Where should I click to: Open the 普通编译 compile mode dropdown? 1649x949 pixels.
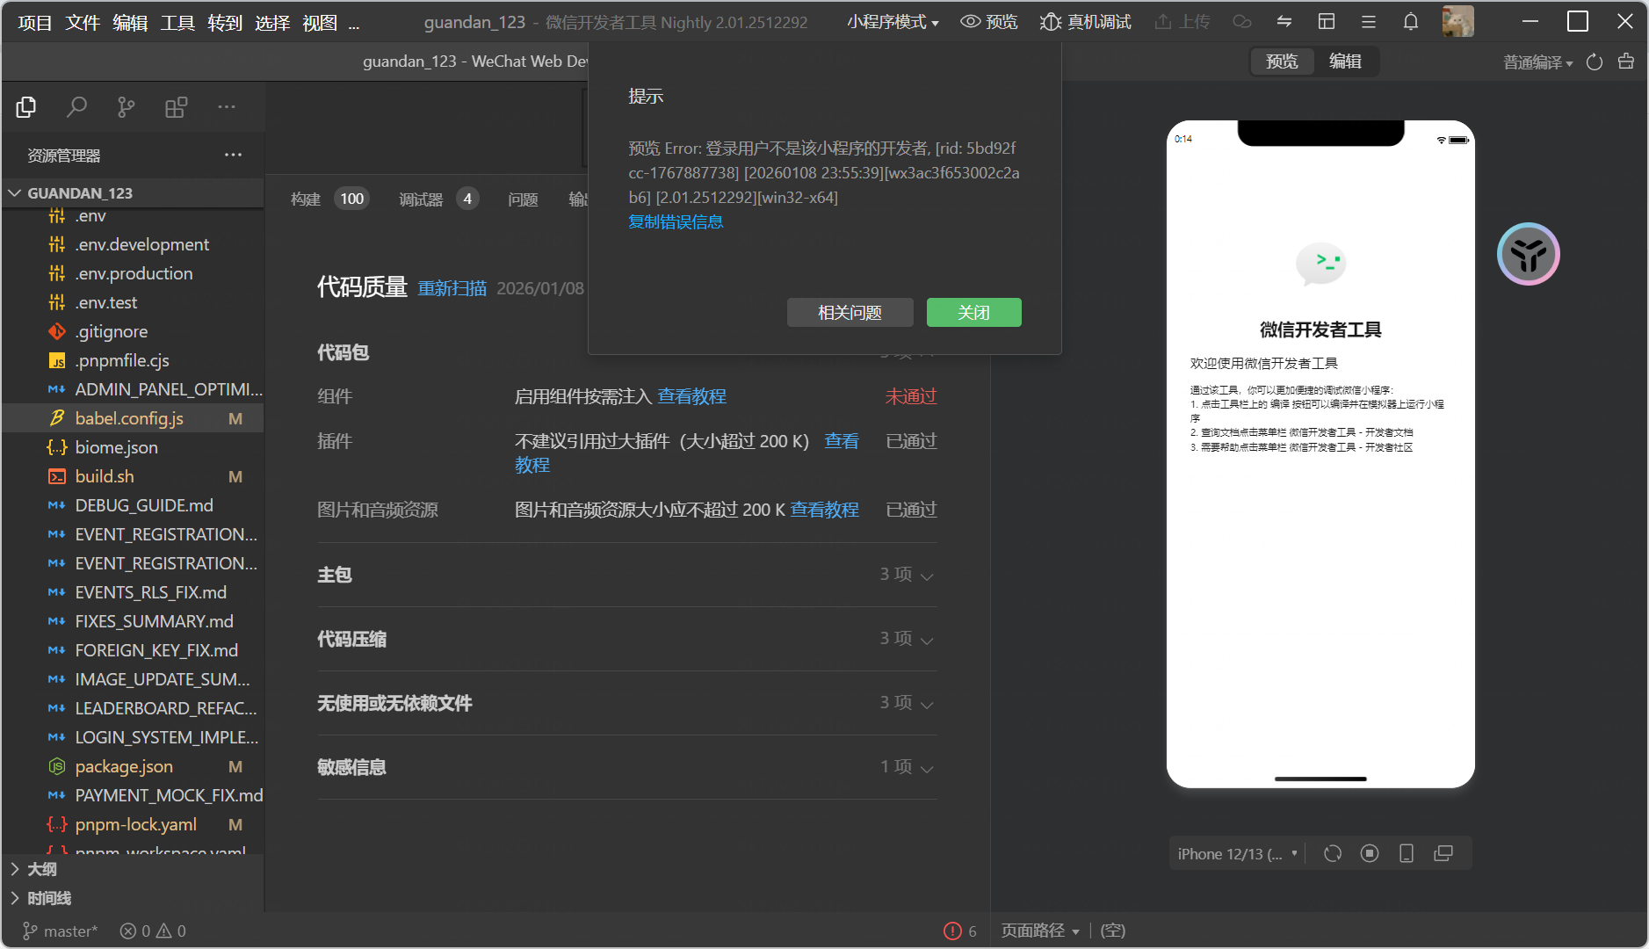click(x=1537, y=62)
